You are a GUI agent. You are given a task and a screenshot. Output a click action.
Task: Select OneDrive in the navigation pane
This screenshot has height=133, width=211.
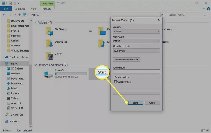tap(17, 57)
